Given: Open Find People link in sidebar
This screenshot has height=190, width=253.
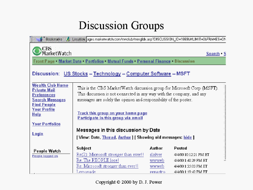Looking at the screenshot, I should [x=44, y=105].
